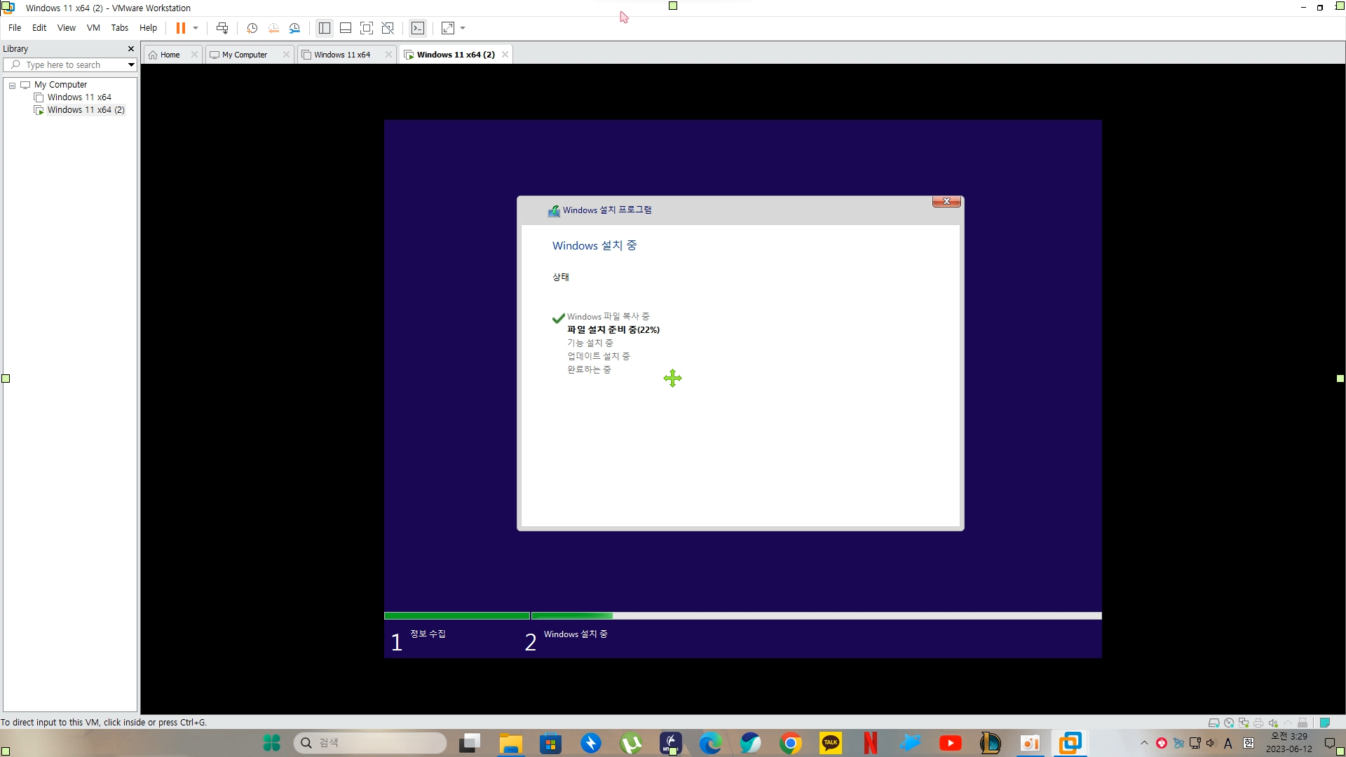Toggle the Library sidebar view
The width and height of the screenshot is (1346, 757).
[324, 28]
